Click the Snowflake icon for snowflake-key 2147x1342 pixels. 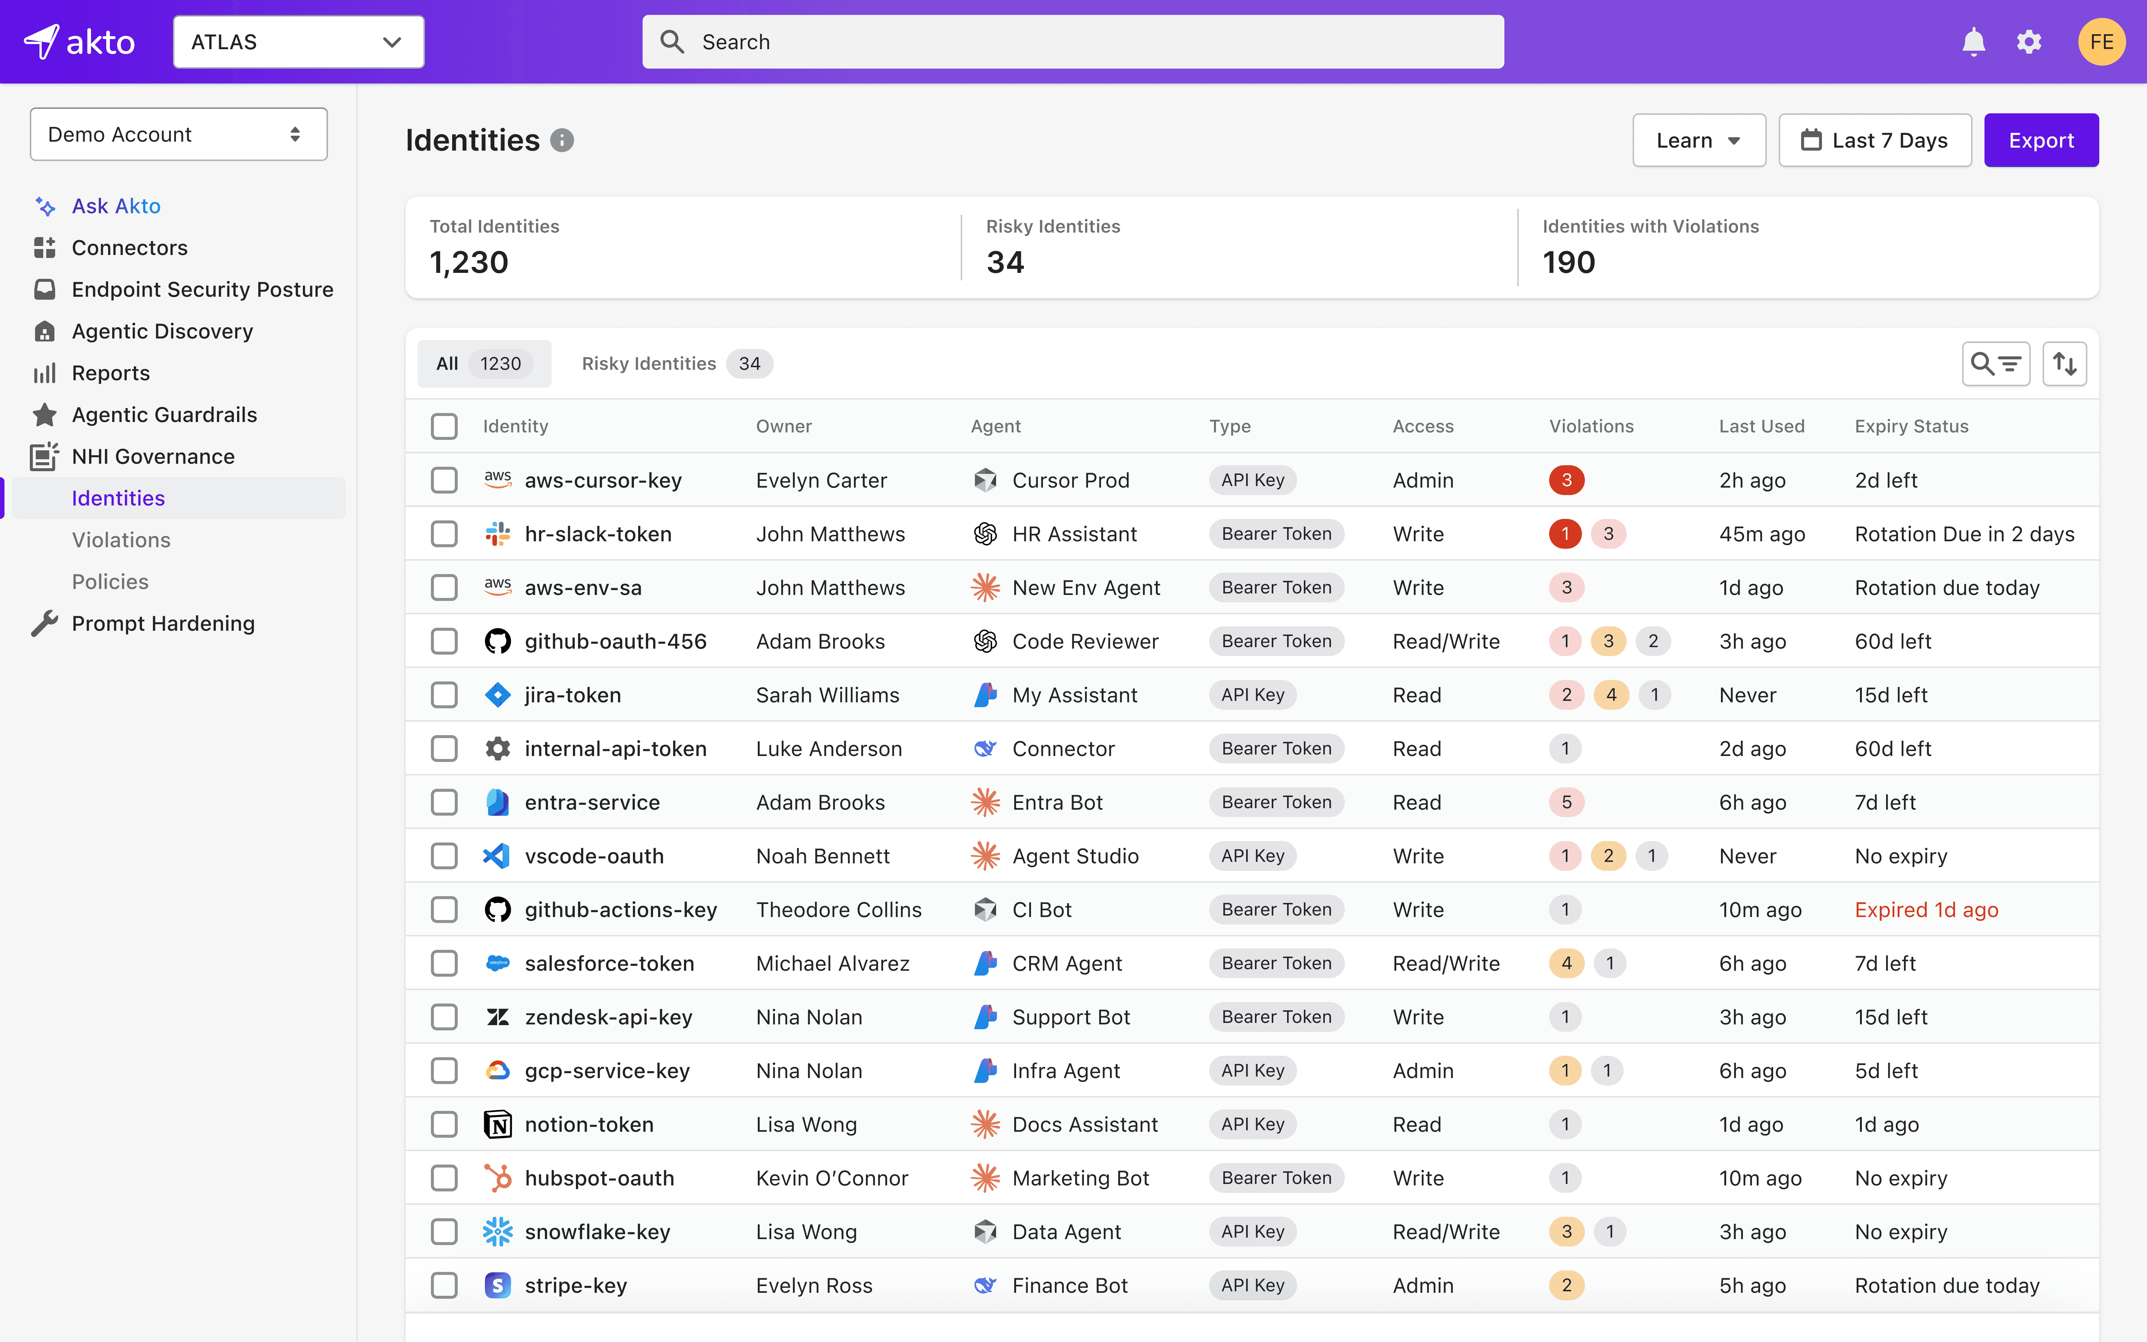498,1232
